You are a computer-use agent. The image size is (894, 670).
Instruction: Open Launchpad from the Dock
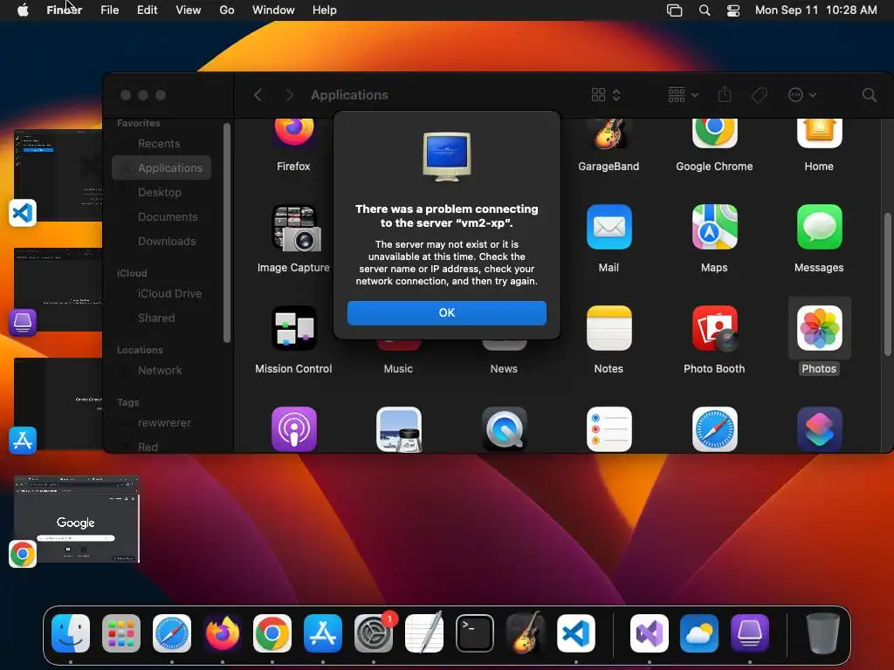pyautogui.click(x=120, y=633)
